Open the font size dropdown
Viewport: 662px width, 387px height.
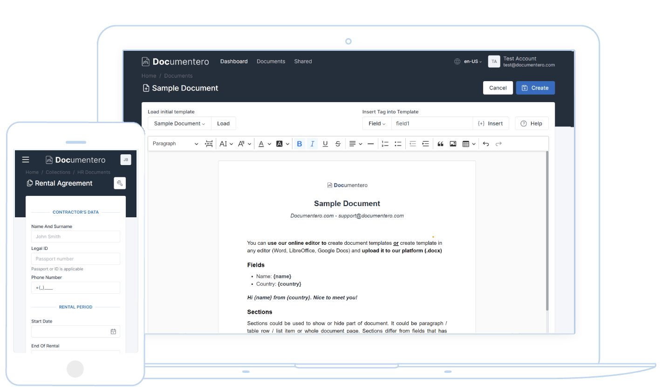point(226,144)
